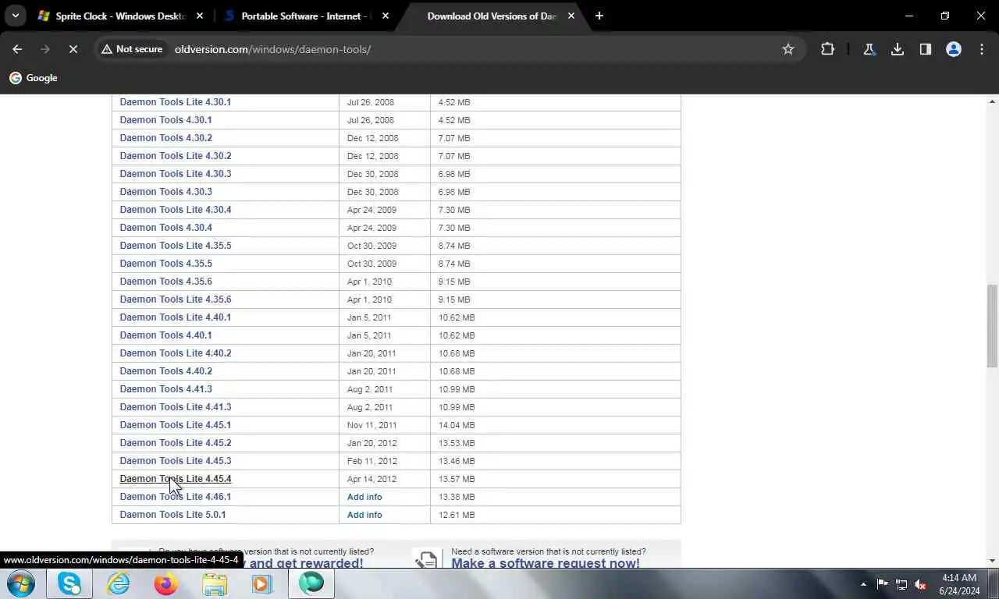This screenshot has width=999, height=599.
Task: Open a new browser tab
Action: [599, 16]
